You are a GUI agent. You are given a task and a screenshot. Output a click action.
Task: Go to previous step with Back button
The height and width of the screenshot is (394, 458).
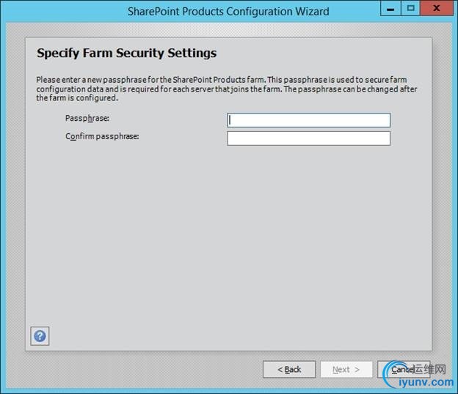tap(289, 369)
